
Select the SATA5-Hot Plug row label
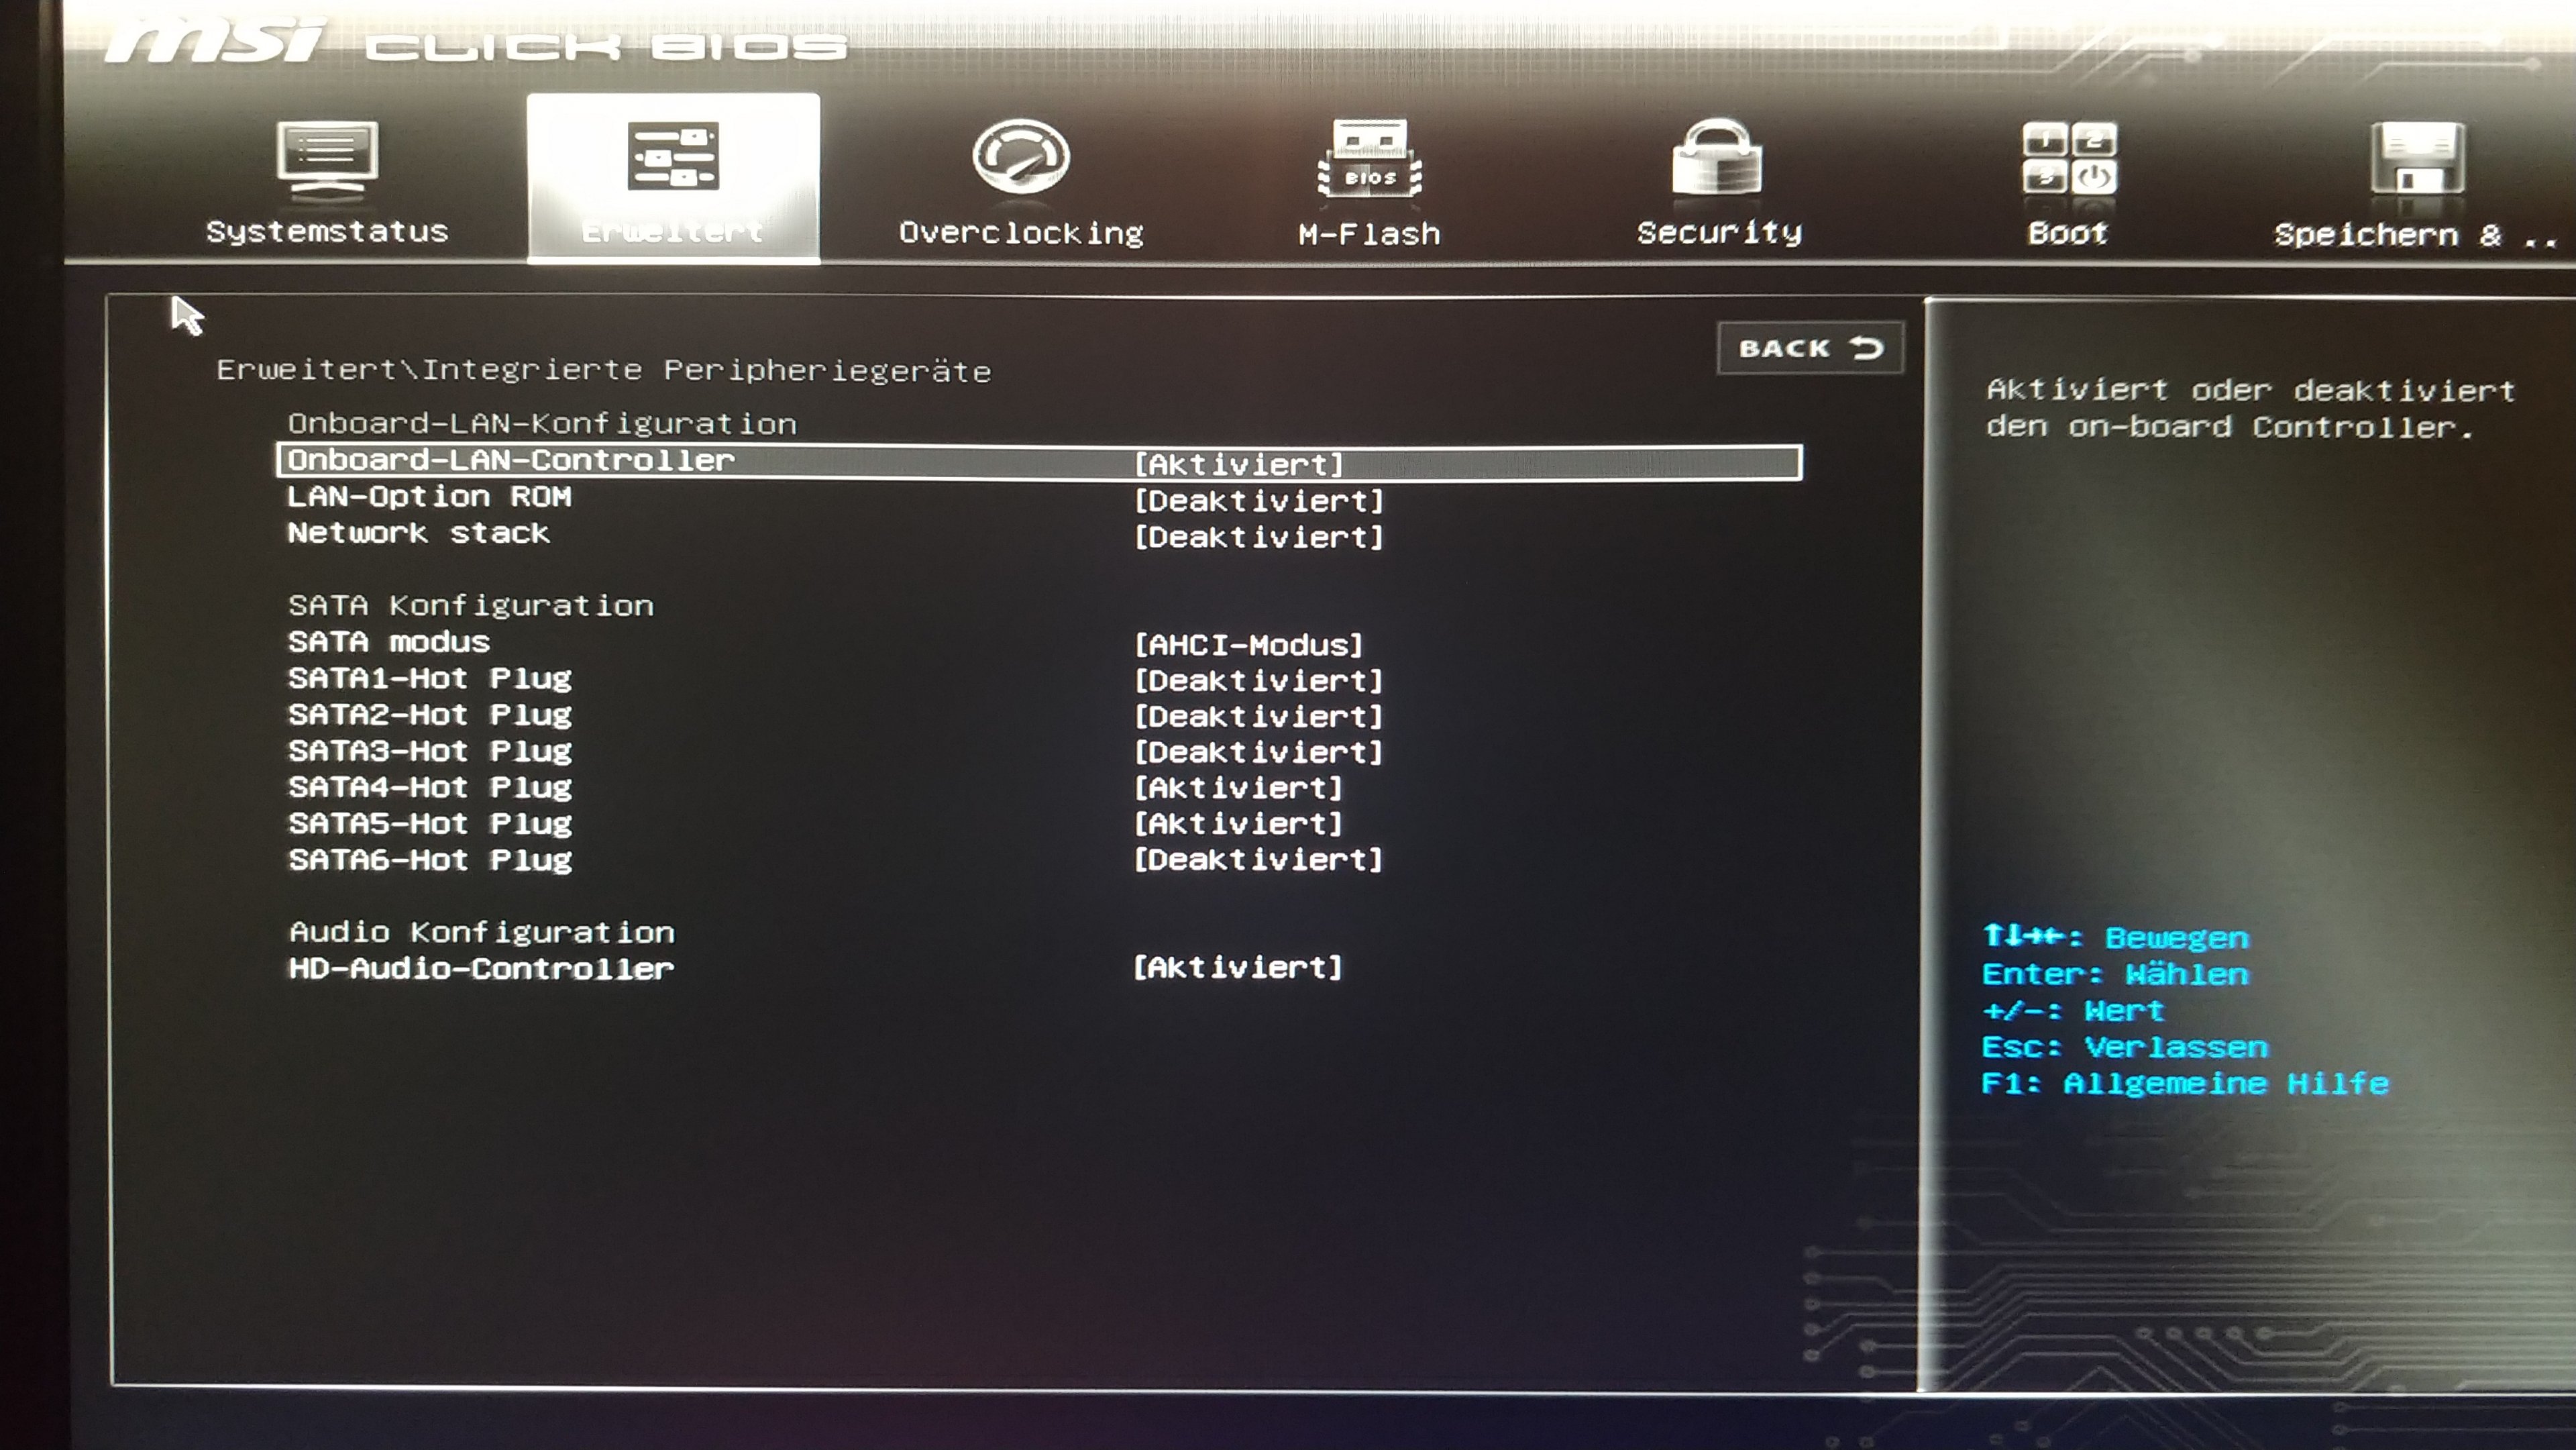tap(430, 824)
